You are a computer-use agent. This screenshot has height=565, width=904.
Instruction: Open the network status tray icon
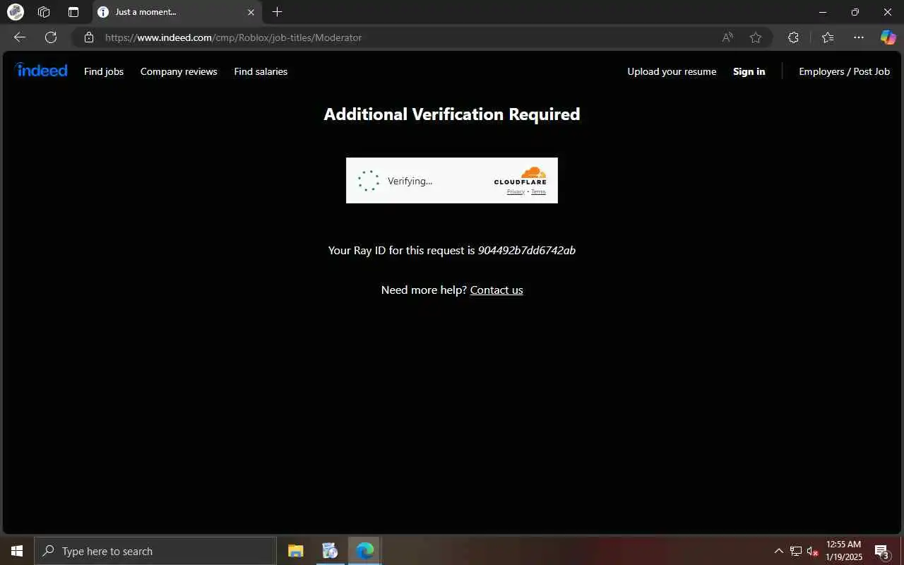pos(796,551)
